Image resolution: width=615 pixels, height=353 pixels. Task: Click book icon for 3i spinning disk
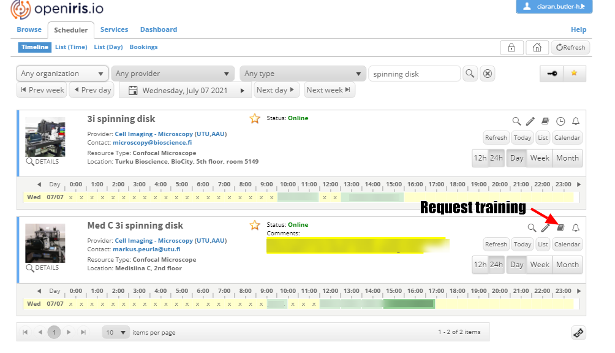click(545, 121)
